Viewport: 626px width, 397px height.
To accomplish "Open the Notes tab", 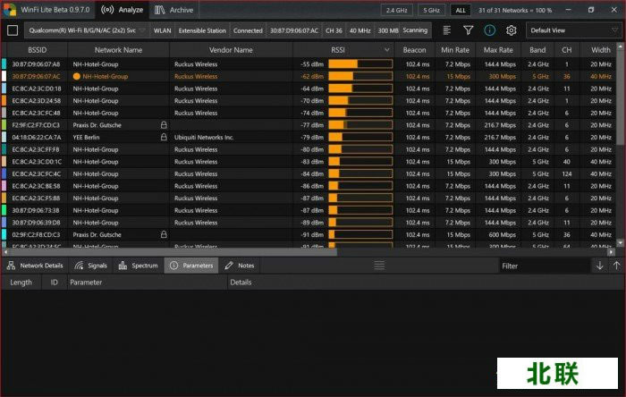I will pyautogui.click(x=239, y=266).
